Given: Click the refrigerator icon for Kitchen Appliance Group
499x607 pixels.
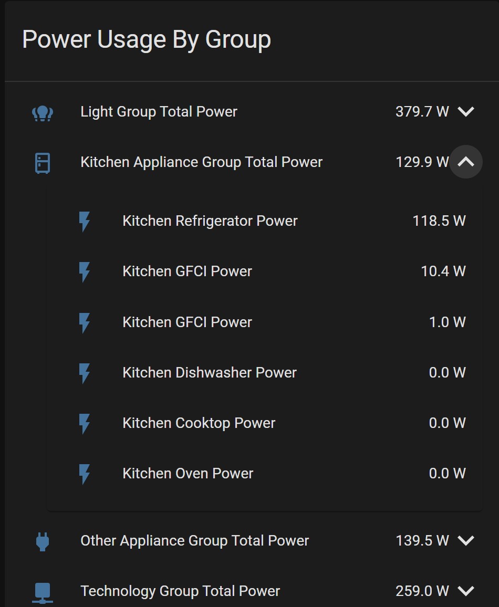Looking at the screenshot, I should pyautogui.click(x=43, y=162).
